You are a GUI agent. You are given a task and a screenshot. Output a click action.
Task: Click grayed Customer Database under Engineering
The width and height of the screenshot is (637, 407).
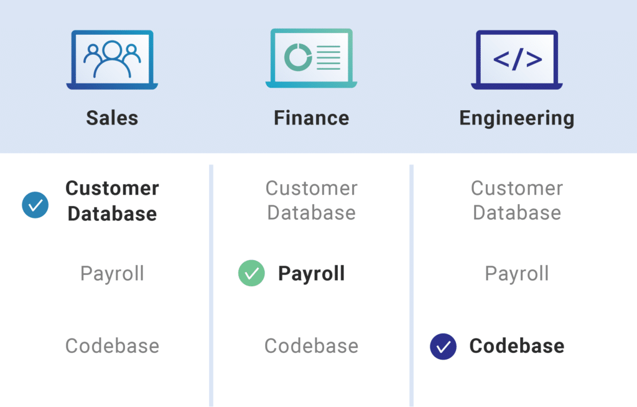tap(517, 200)
